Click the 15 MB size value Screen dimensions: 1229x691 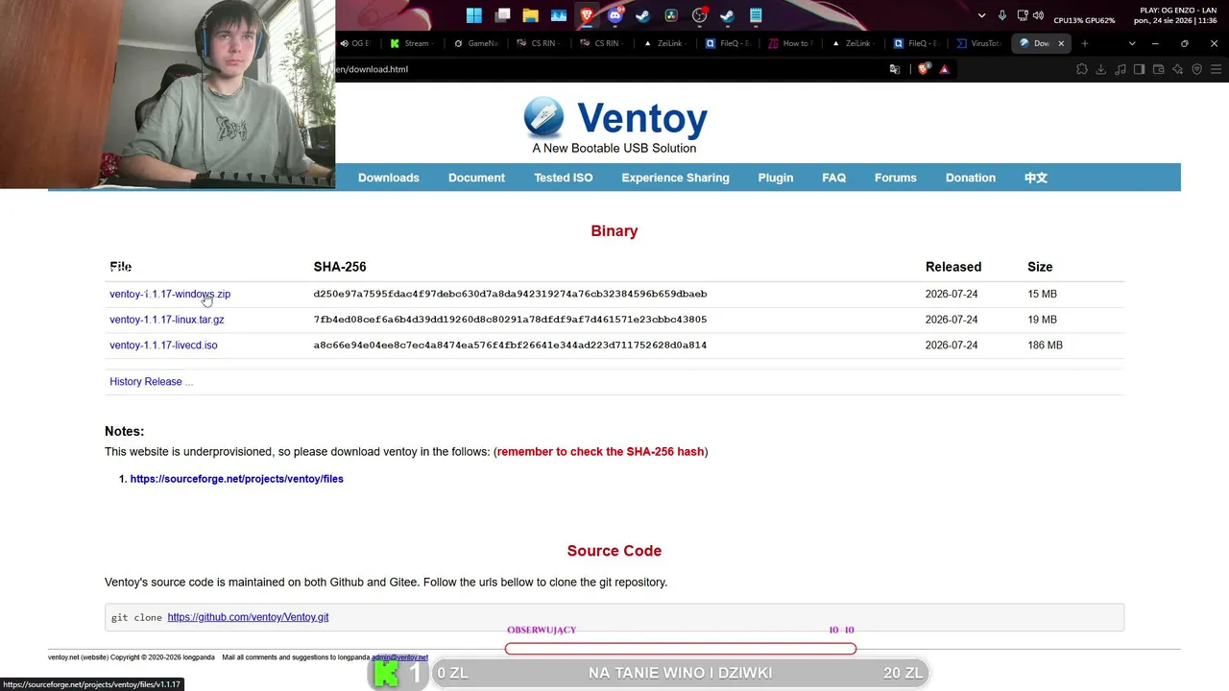1042,295
